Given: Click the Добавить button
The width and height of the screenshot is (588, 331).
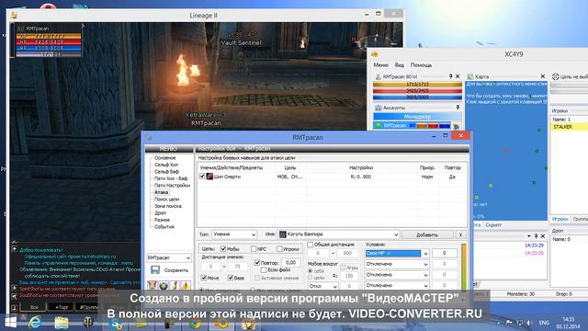Looking at the screenshot, I should [x=427, y=234].
